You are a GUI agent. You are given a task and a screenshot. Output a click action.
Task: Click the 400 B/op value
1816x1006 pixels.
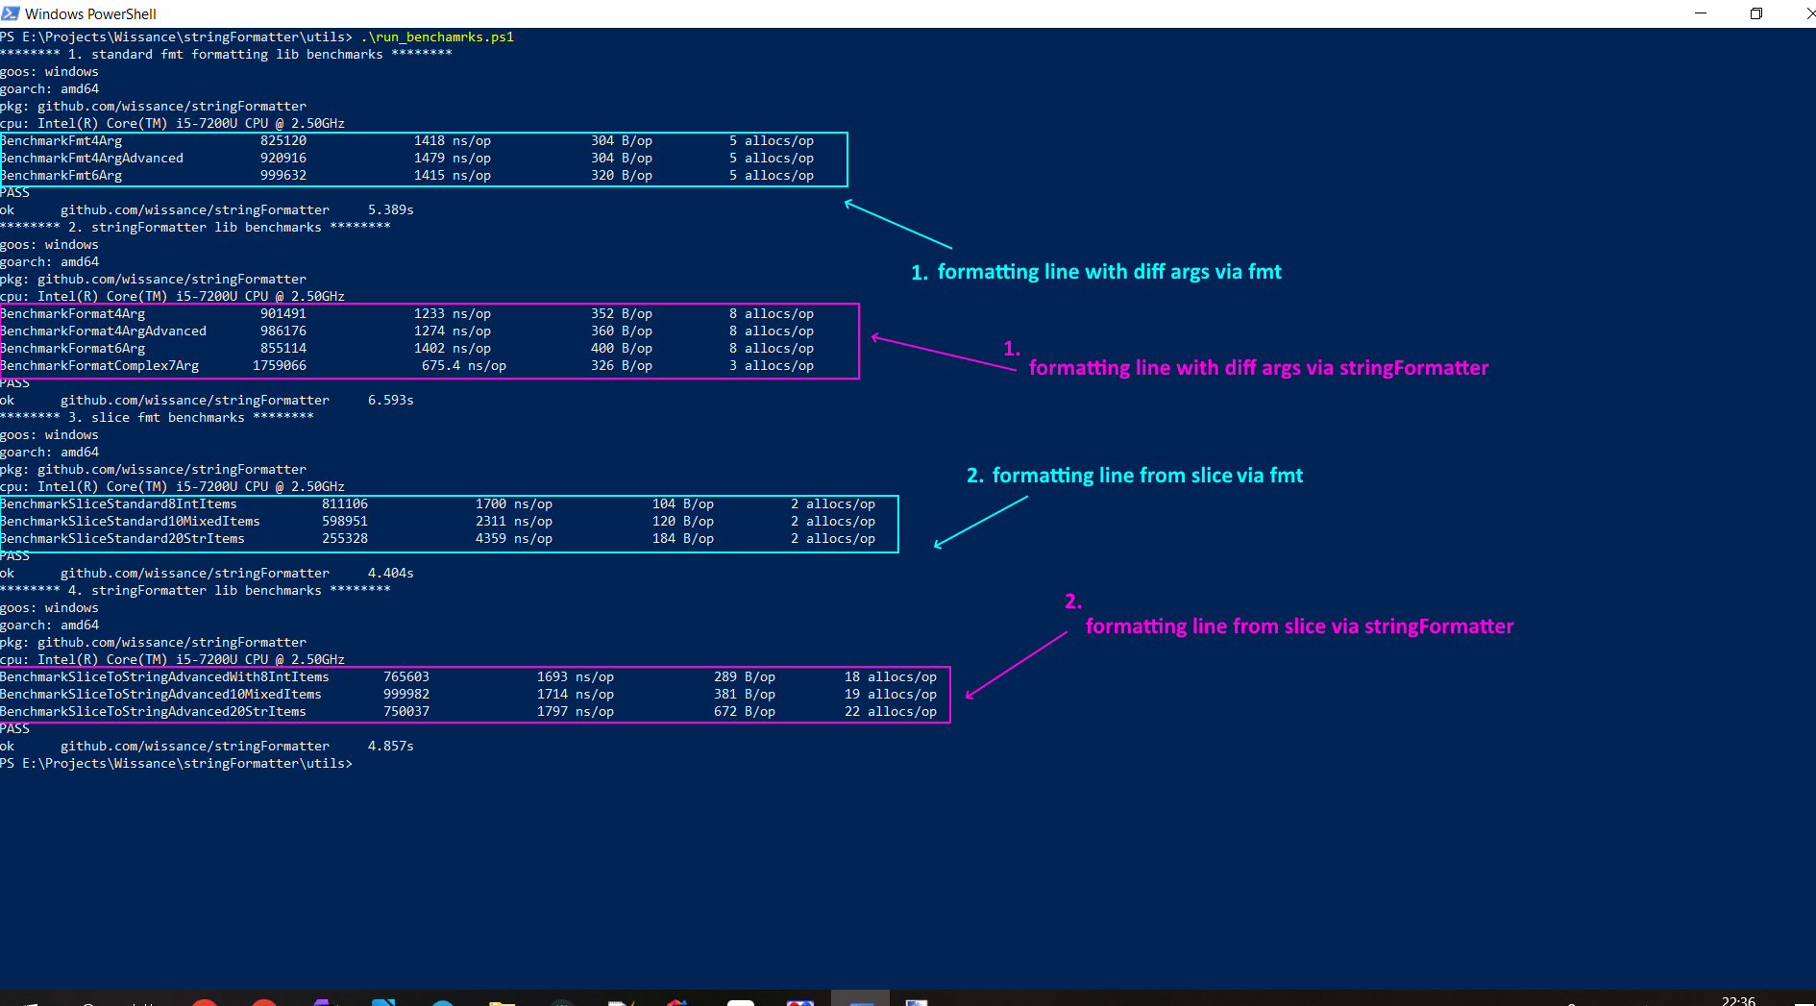tap(622, 349)
